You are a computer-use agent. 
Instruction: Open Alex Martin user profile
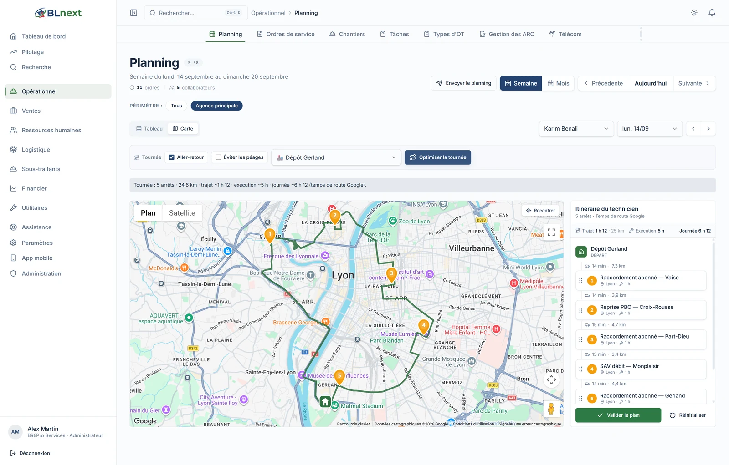[58, 432]
